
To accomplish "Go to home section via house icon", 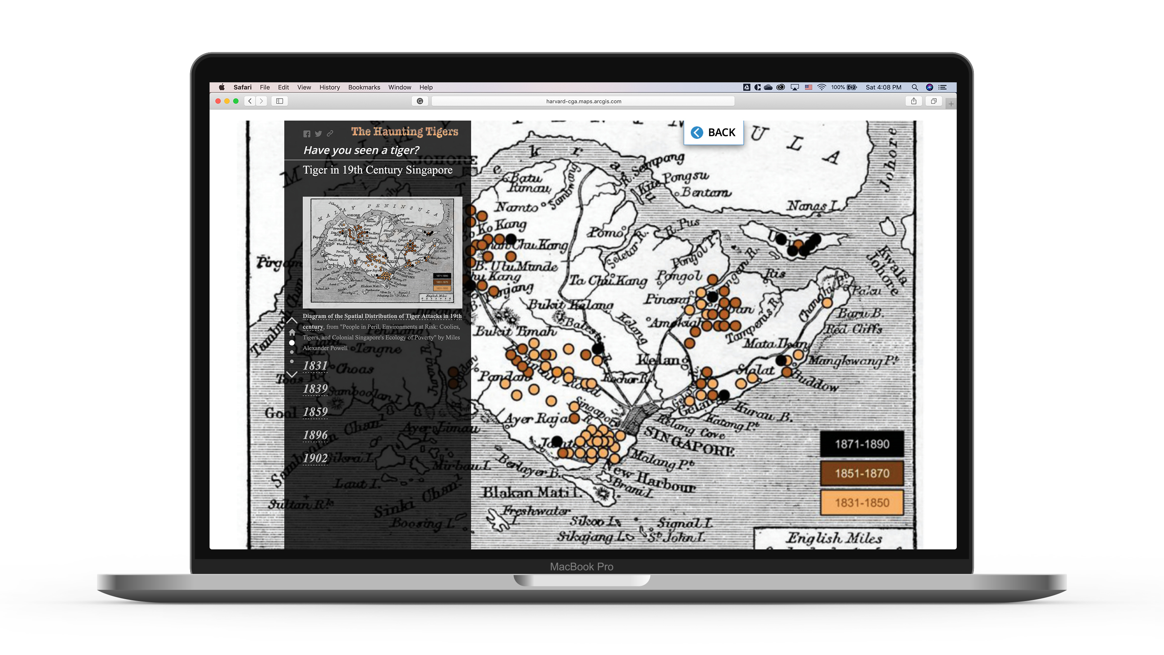I will [x=292, y=332].
